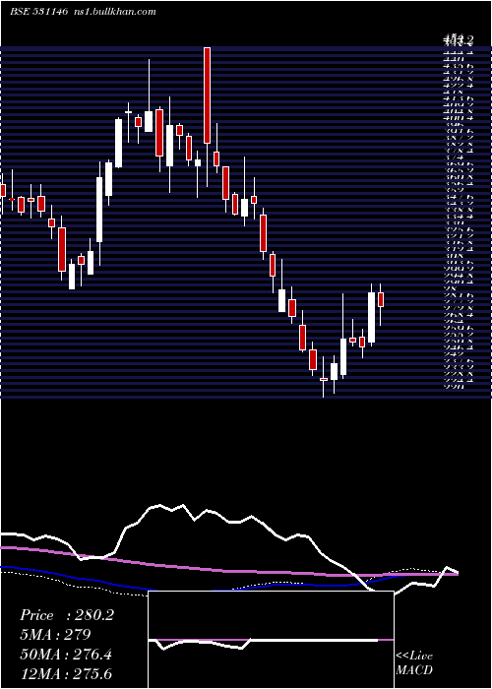Click the 'BSE 531146' ticker label
This screenshot has width=492, height=689.
click(38, 12)
